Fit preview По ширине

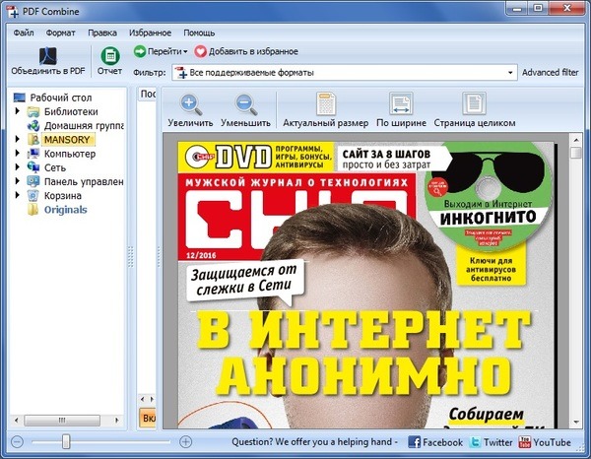[x=401, y=103]
